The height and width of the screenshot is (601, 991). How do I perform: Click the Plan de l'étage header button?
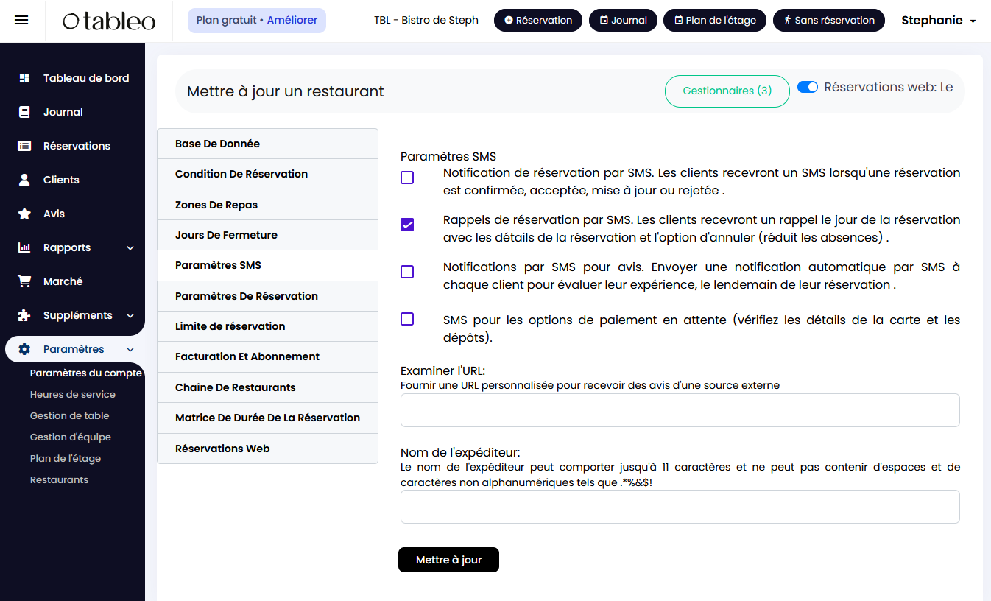click(x=715, y=21)
